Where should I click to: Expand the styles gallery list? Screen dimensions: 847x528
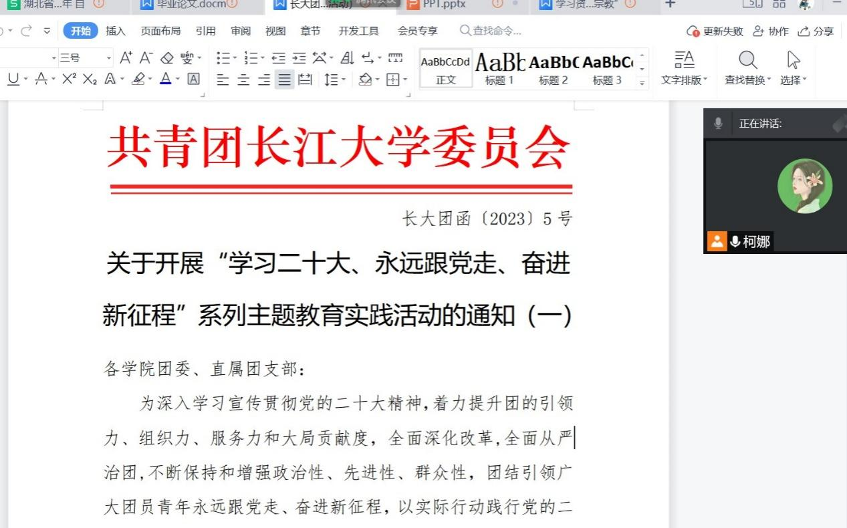click(642, 83)
